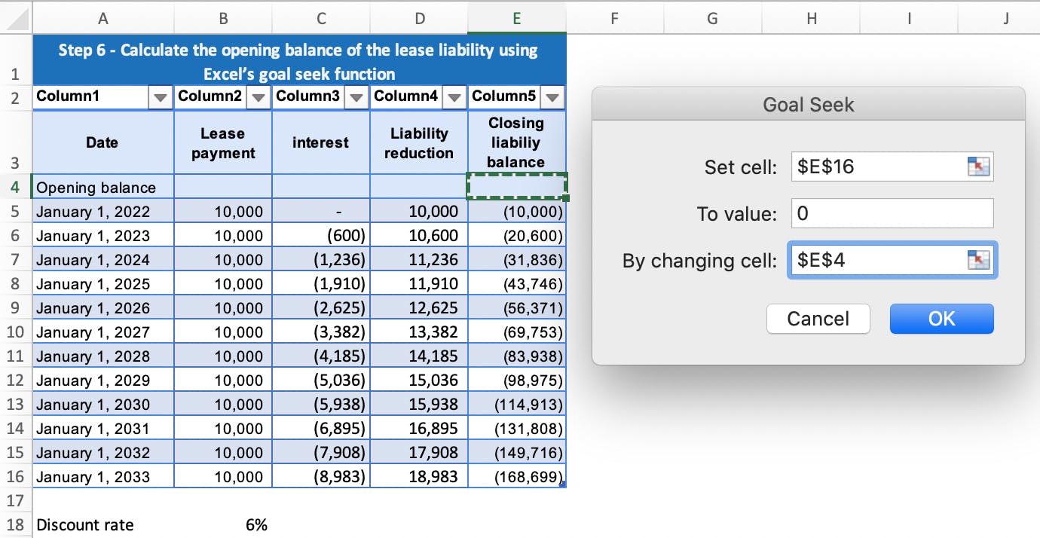This screenshot has width=1040, height=538.
Task: Select the empty closing balance cell in Opening balance row
Action: click(x=517, y=187)
